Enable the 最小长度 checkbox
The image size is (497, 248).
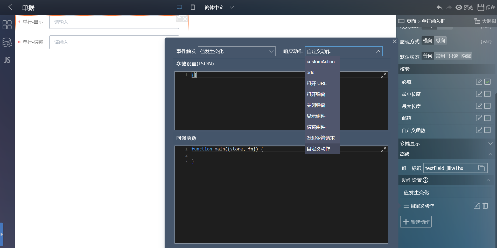(x=487, y=94)
